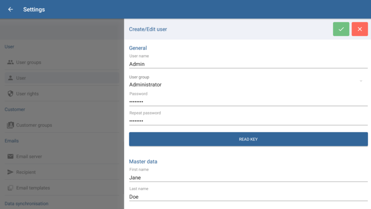Click the User rights shield icon
Image resolution: width=371 pixels, height=209 pixels.
pos(11,94)
